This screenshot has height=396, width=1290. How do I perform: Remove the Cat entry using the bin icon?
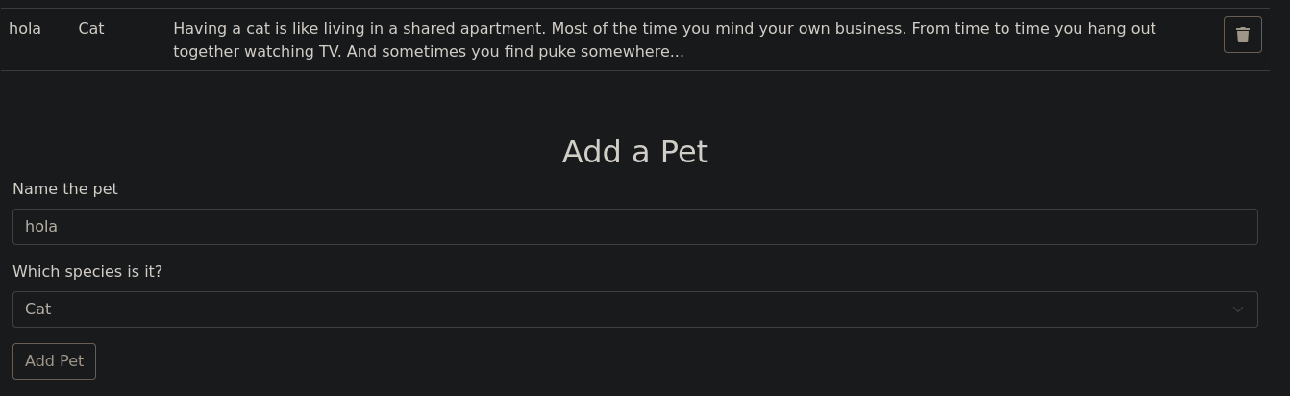coord(1242,35)
